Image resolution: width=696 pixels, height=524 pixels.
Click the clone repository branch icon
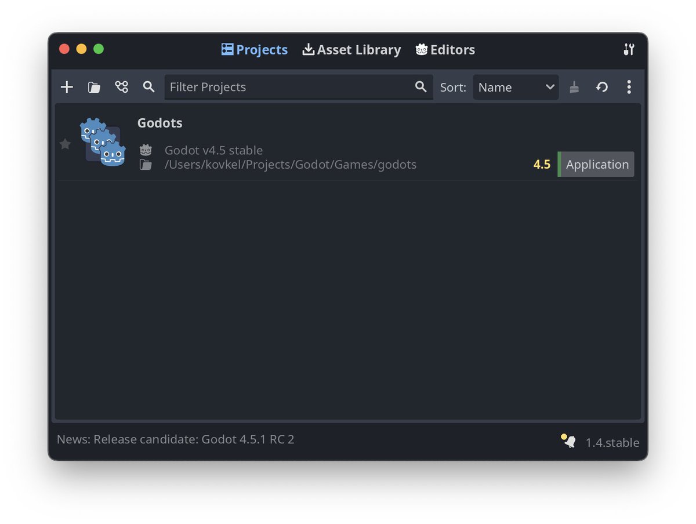click(121, 87)
